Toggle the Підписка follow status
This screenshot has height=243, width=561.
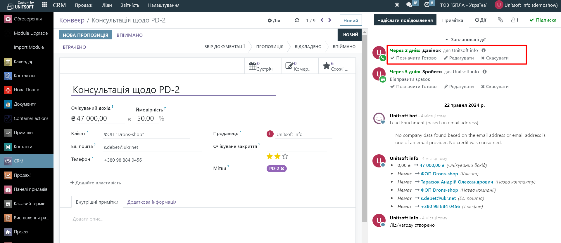tap(543, 20)
